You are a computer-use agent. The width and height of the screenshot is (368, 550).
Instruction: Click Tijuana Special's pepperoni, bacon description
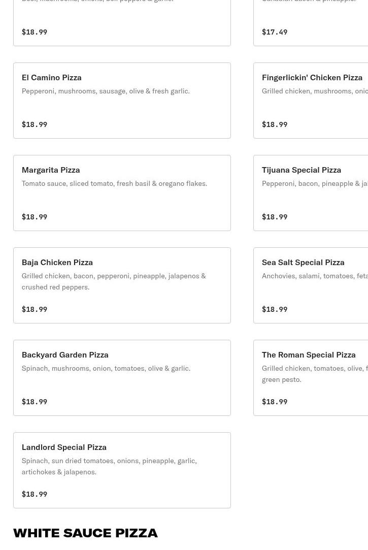314,184
